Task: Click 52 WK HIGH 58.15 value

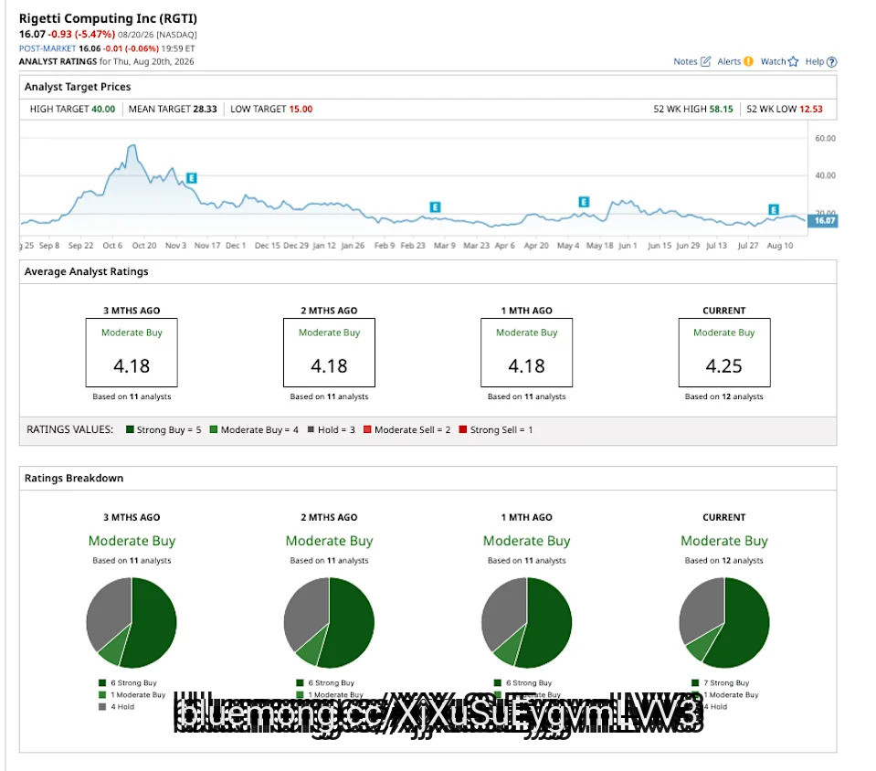Action: 721,109
